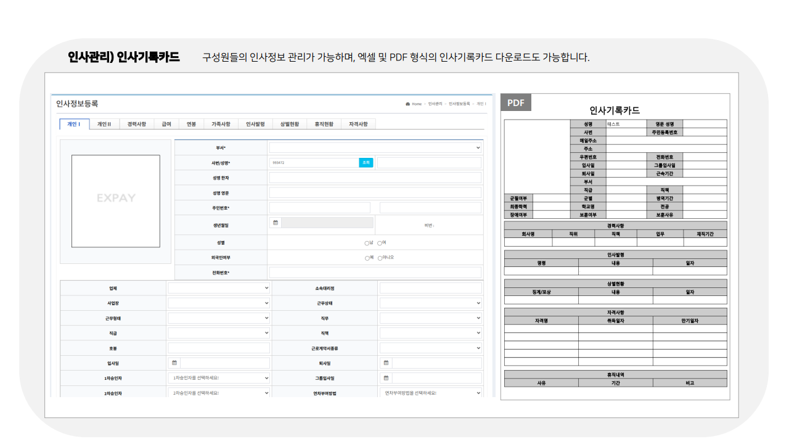Choose 아니오 for 외국인여부

pyautogui.click(x=380, y=258)
